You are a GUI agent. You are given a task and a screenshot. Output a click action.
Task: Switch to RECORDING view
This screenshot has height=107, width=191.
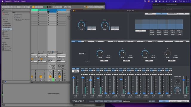[184, 101]
